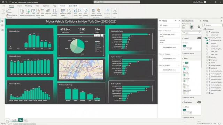Image resolution: width=223 pixels, height=125 pixels.
Task: Switch to Data view in left sidebar
Action: point(2,25)
